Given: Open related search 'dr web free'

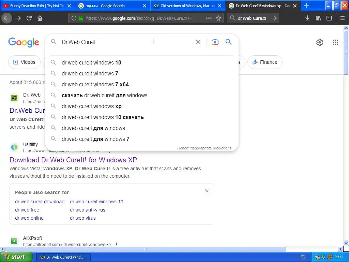Looking at the screenshot, I should pyautogui.click(x=27, y=210).
